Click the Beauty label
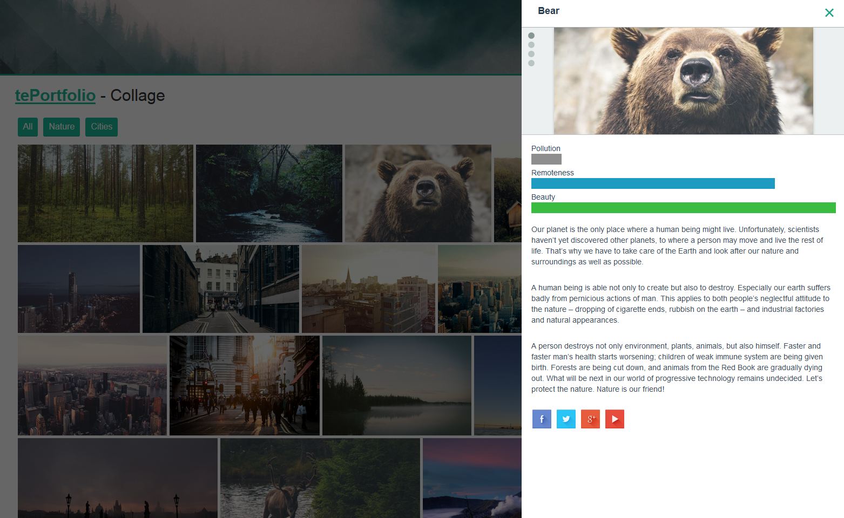This screenshot has height=518, width=844. (x=543, y=197)
